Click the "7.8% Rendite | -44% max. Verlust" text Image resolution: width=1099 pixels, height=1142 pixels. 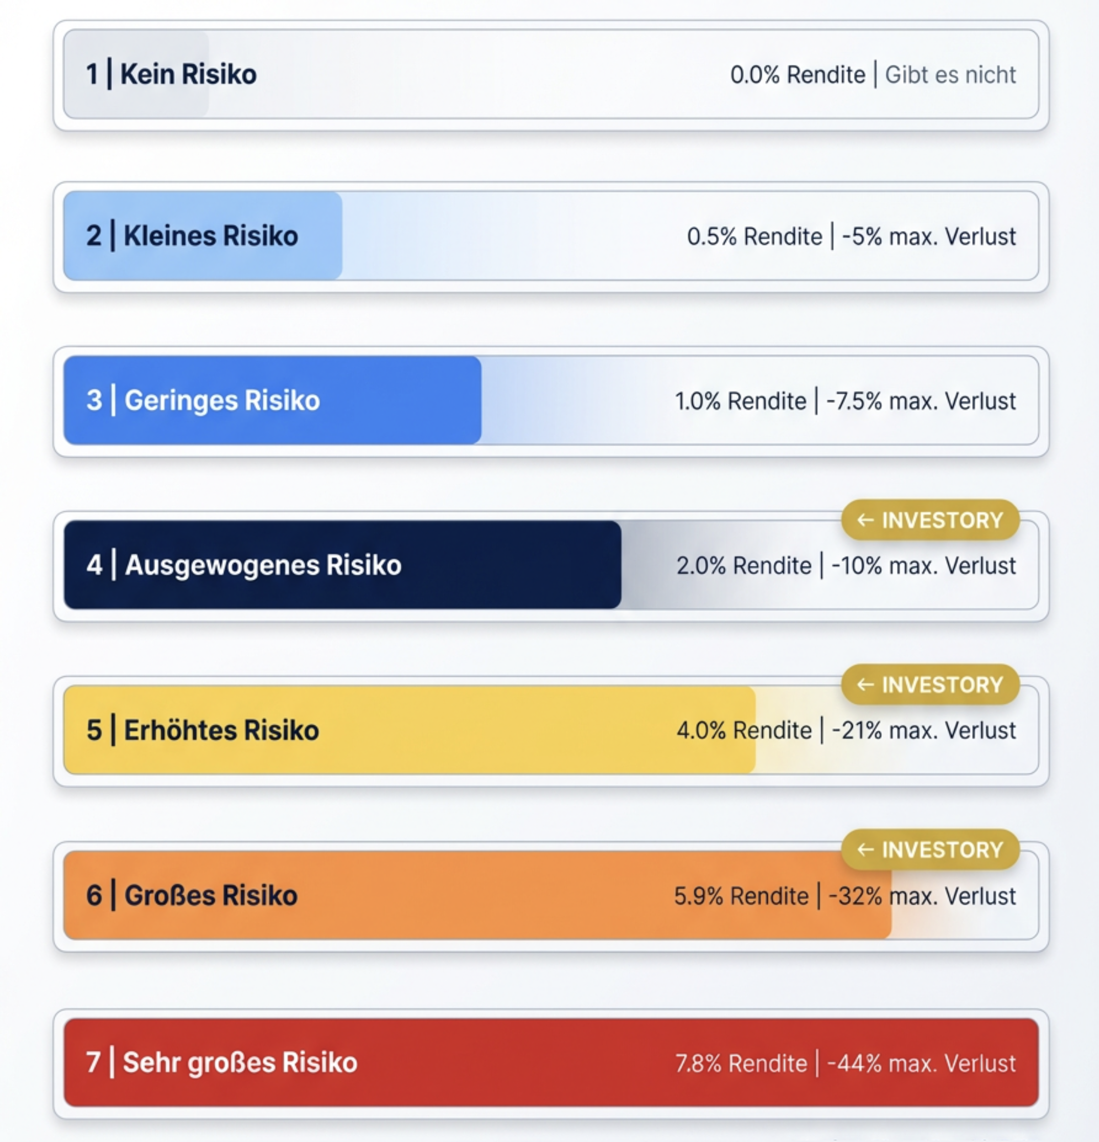point(845,1063)
